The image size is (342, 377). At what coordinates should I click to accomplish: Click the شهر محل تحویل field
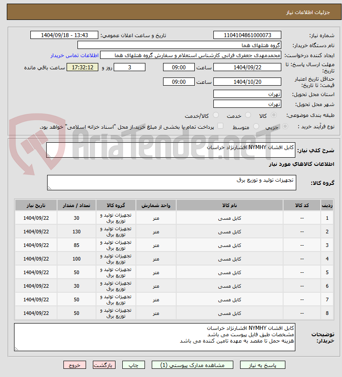pyautogui.click(x=247, y=104)
